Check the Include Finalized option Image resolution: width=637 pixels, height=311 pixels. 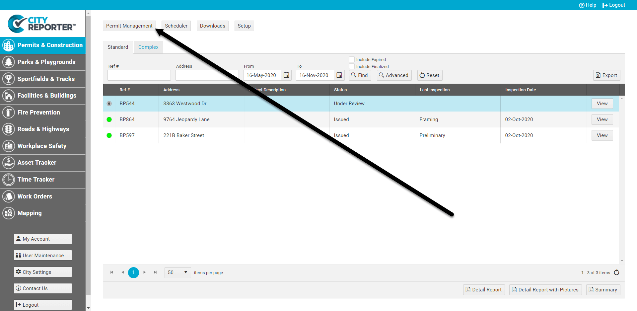pyautogui.click(x=352, y=66)
